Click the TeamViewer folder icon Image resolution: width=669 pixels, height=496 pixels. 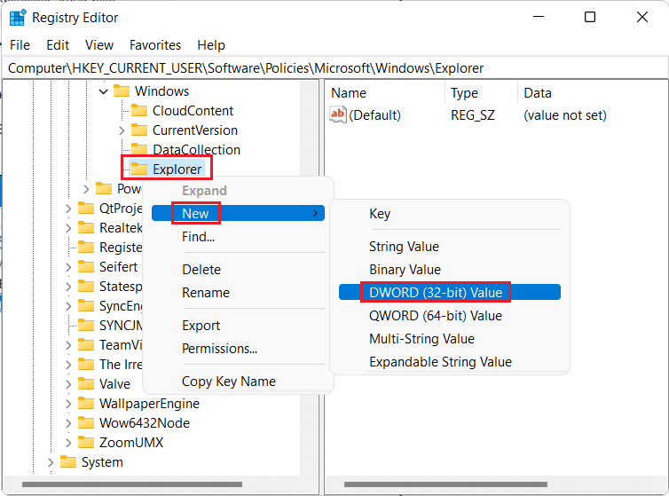pos(86,344)
